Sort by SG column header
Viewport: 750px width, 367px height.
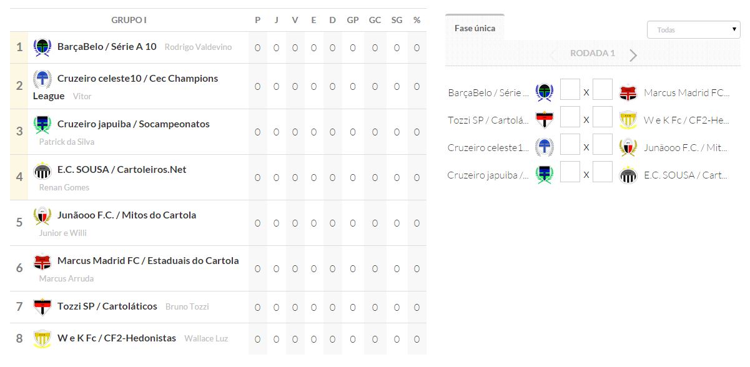click(397, 20)
